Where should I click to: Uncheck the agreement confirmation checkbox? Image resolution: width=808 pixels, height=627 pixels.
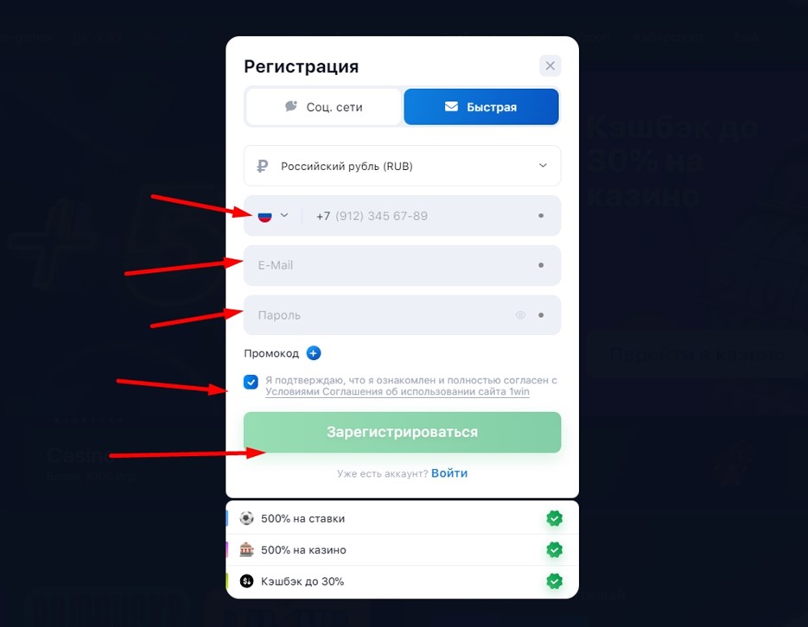[x=251, y=382]
